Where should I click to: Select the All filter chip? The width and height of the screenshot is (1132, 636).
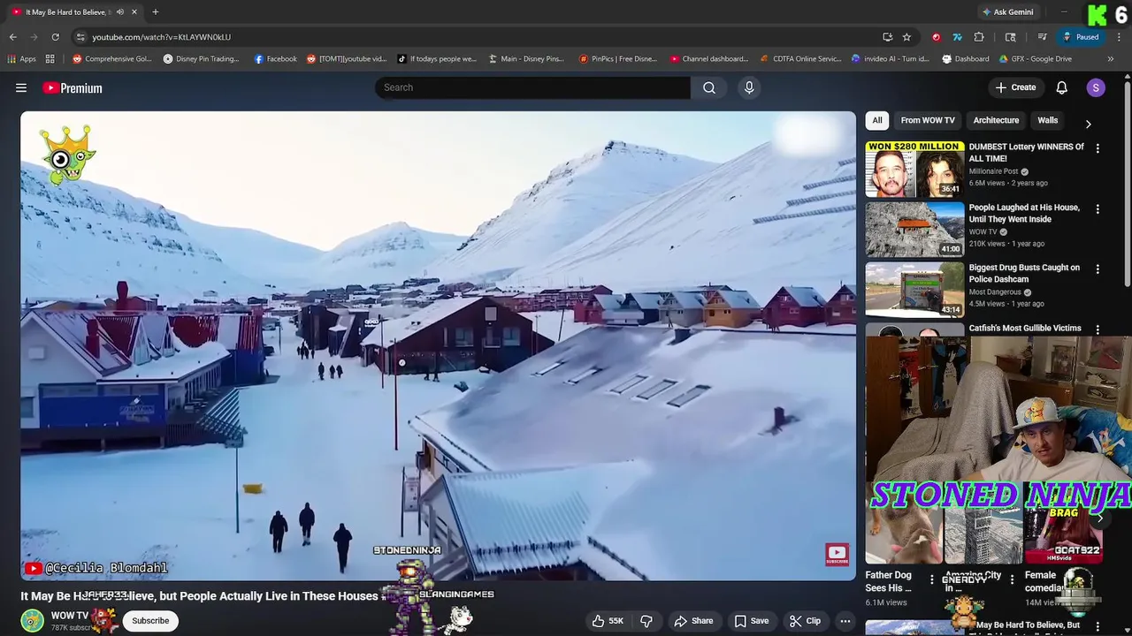876,120
